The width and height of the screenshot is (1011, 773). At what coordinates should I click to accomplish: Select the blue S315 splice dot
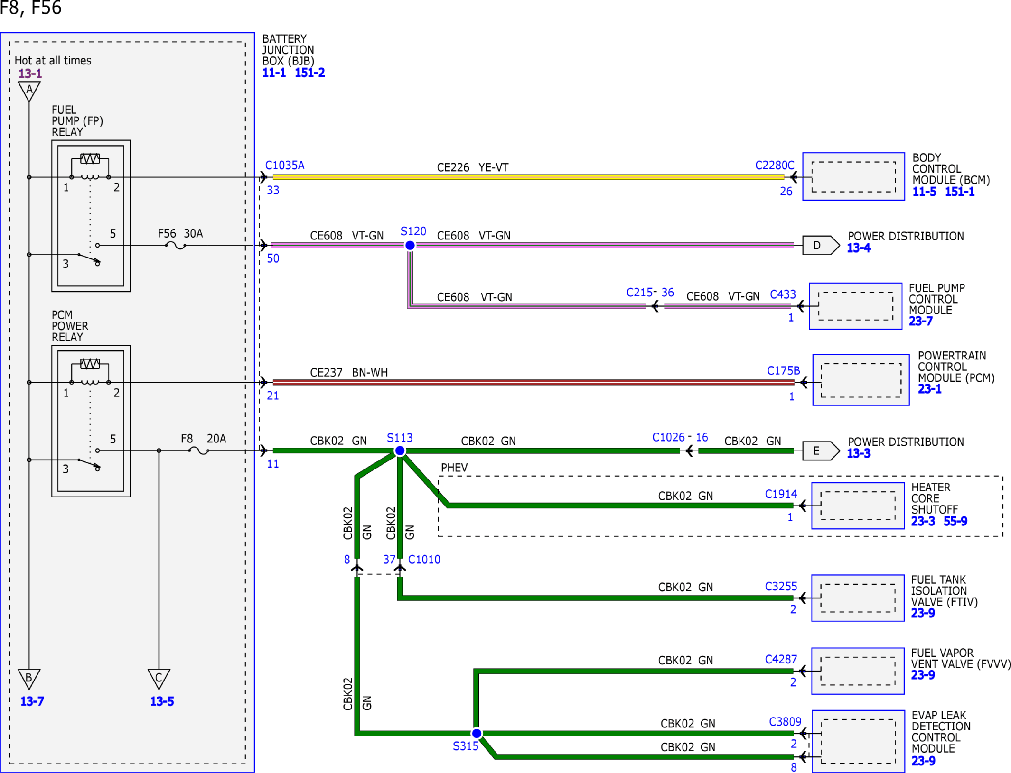tap(477, 733)
